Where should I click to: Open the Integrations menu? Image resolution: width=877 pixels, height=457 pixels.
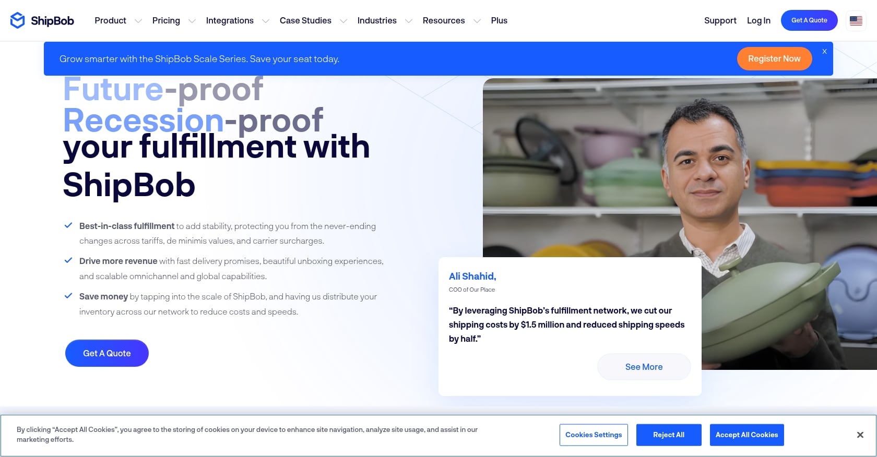[x=230, y=20]
